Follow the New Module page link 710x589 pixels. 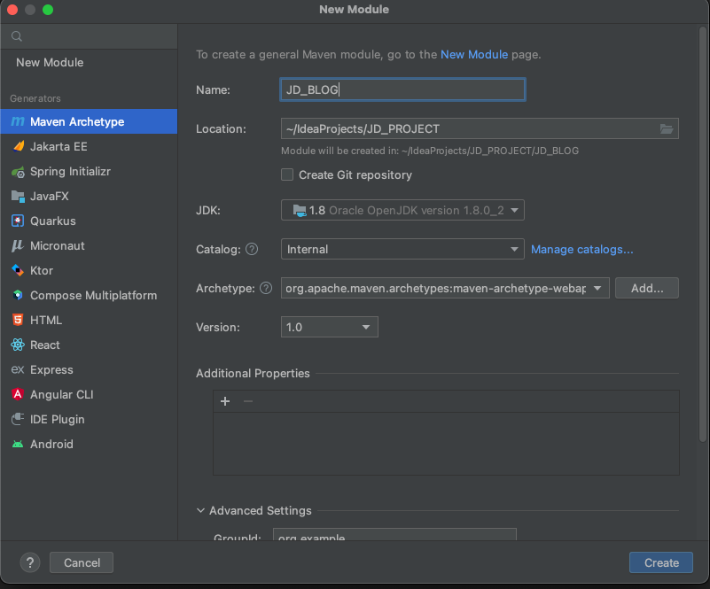pos(474,54)
